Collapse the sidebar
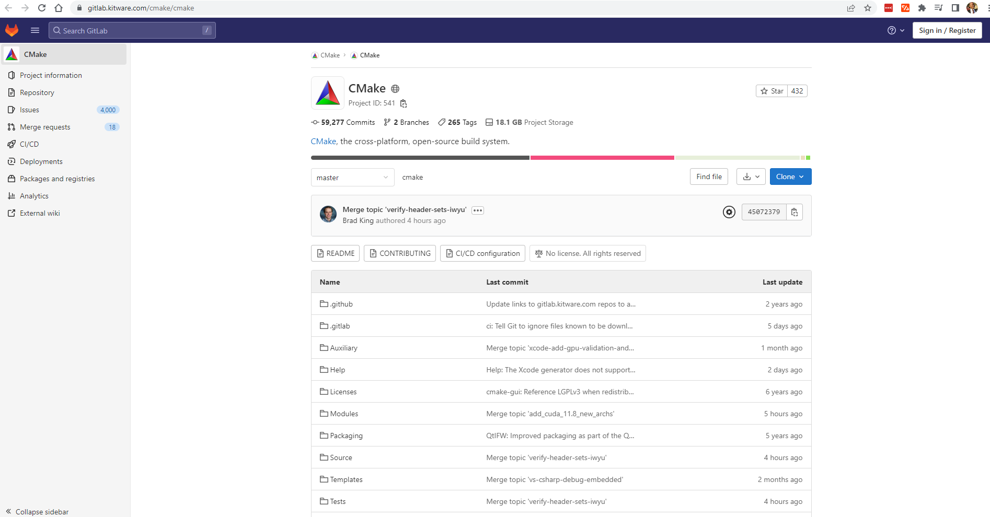 coord(38,512)
